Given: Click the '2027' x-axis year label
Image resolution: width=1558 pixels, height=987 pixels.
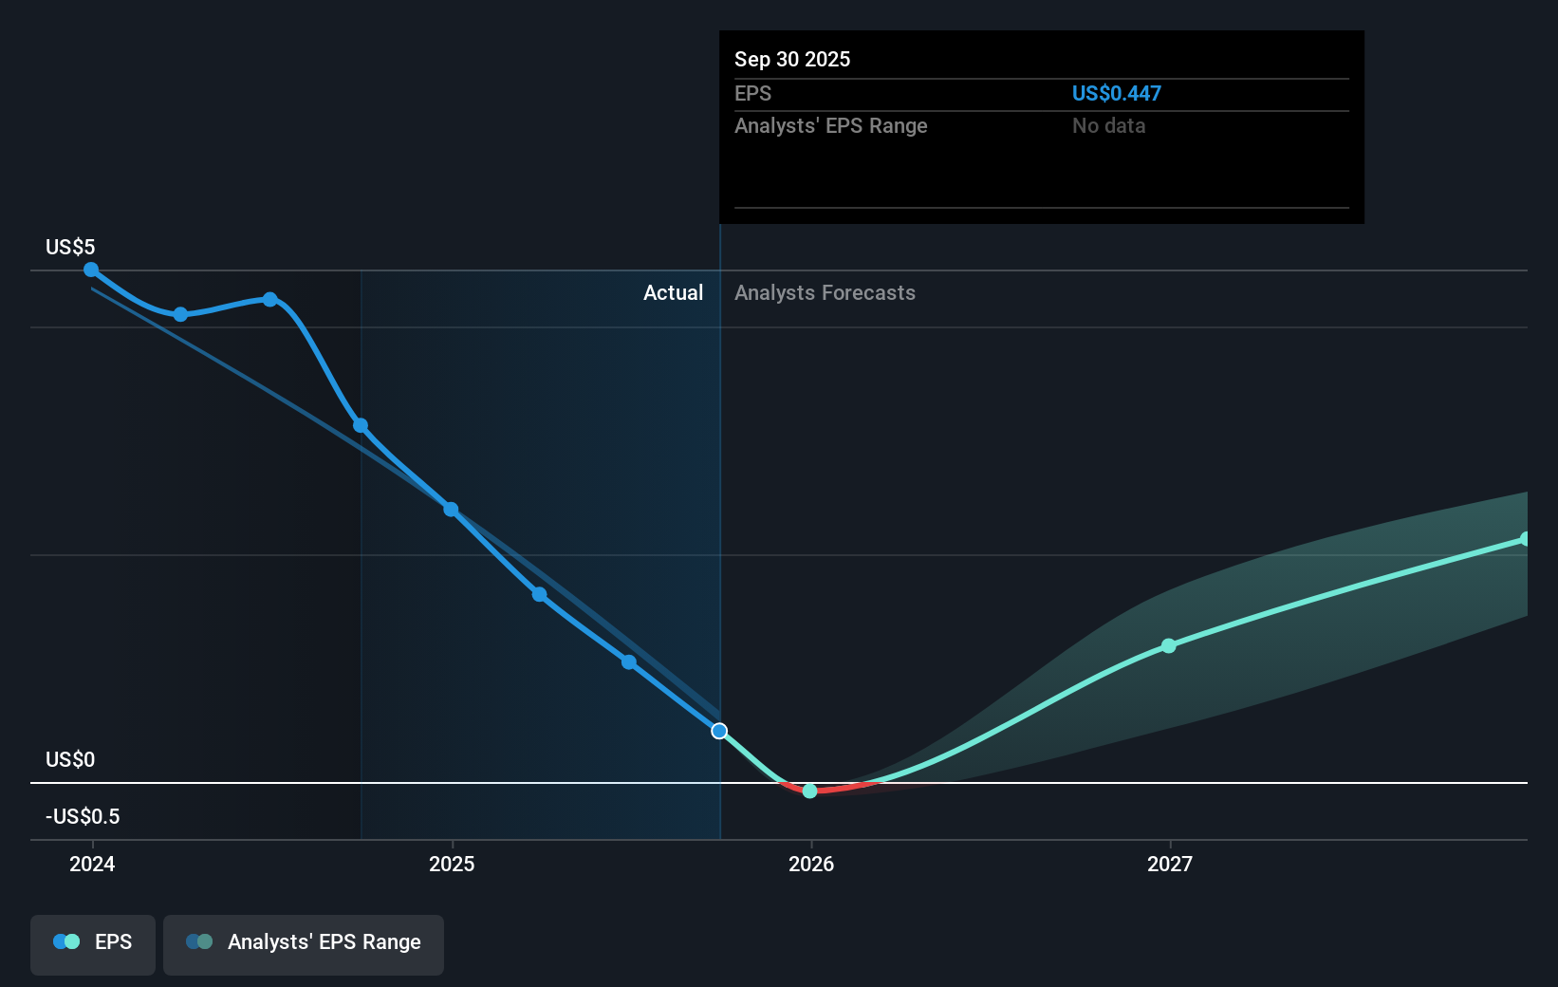Looking at the screenshot, I should click(1170, 864).
